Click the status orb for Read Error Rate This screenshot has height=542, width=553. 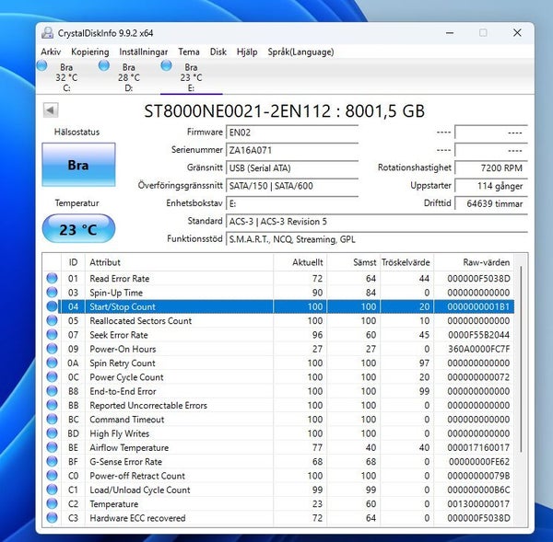[52, 278]
